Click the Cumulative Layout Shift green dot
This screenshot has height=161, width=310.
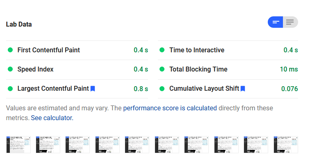(x=162, y=89)
